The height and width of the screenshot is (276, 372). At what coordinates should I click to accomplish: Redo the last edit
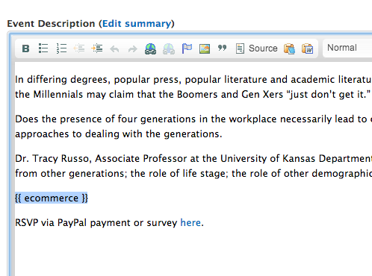(x=132, y=48)
